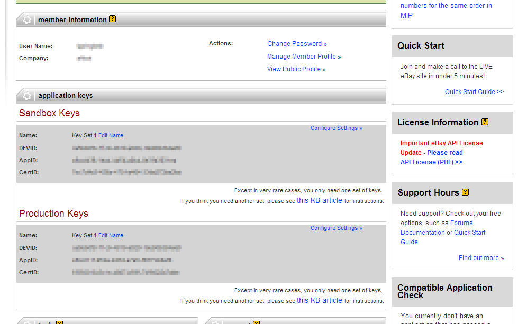Screen dimensions: 518x324
Task: Select the Production DEVID value
Action: pyautogui.click(x=126, y=248)
